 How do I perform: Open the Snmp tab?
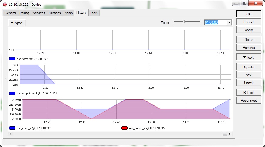tap(69, 13)
